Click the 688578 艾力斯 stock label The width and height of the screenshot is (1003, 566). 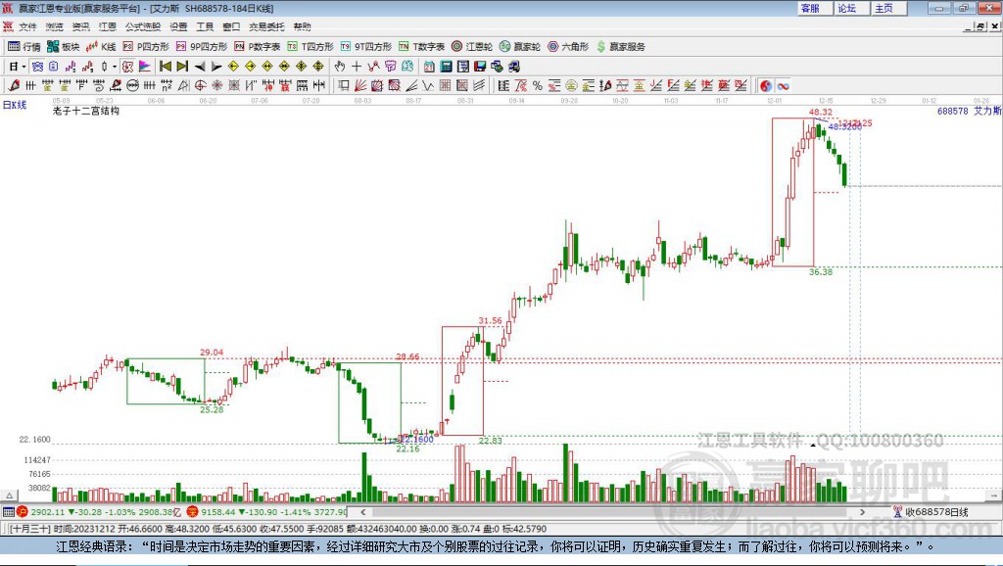(x=969, y=111)
